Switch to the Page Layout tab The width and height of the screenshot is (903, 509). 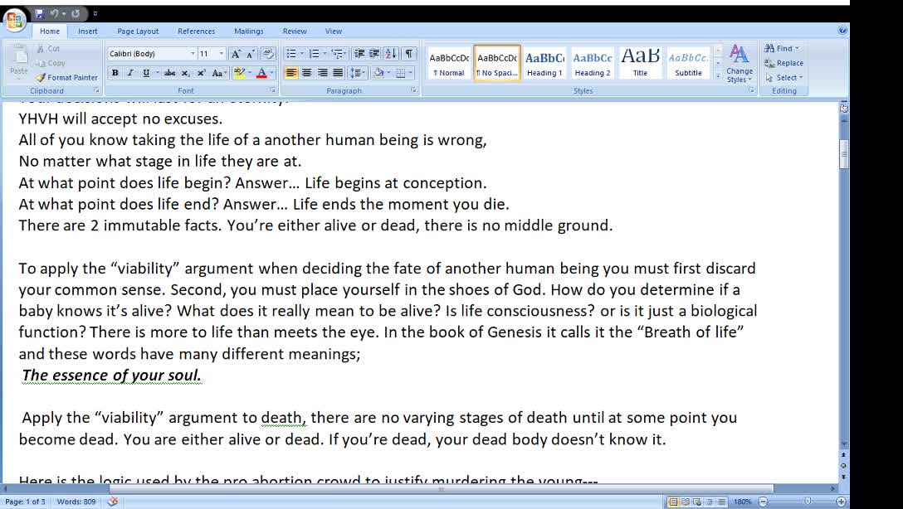[x=138, y=31]
